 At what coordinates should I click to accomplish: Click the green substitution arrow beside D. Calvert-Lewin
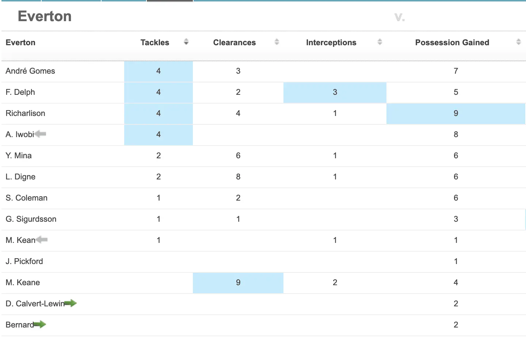click(70, 303)
